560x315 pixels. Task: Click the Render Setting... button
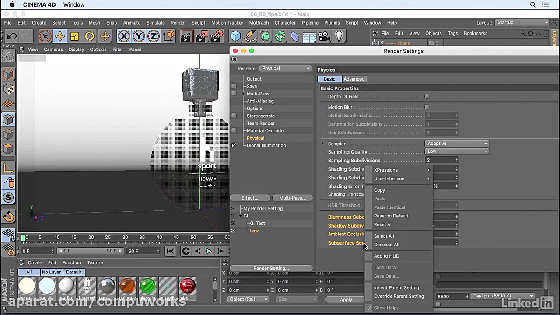point(271,268)
